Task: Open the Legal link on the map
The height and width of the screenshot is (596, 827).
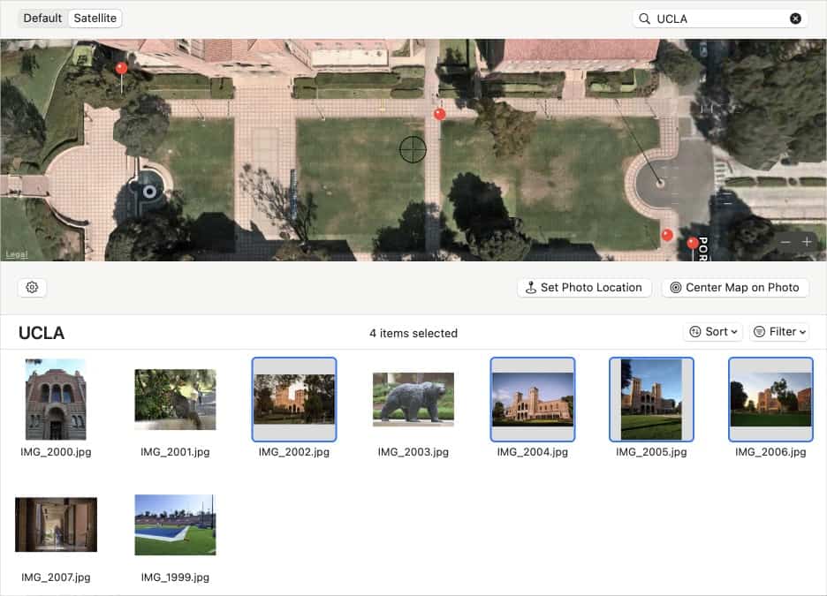Action: point(17,254)
